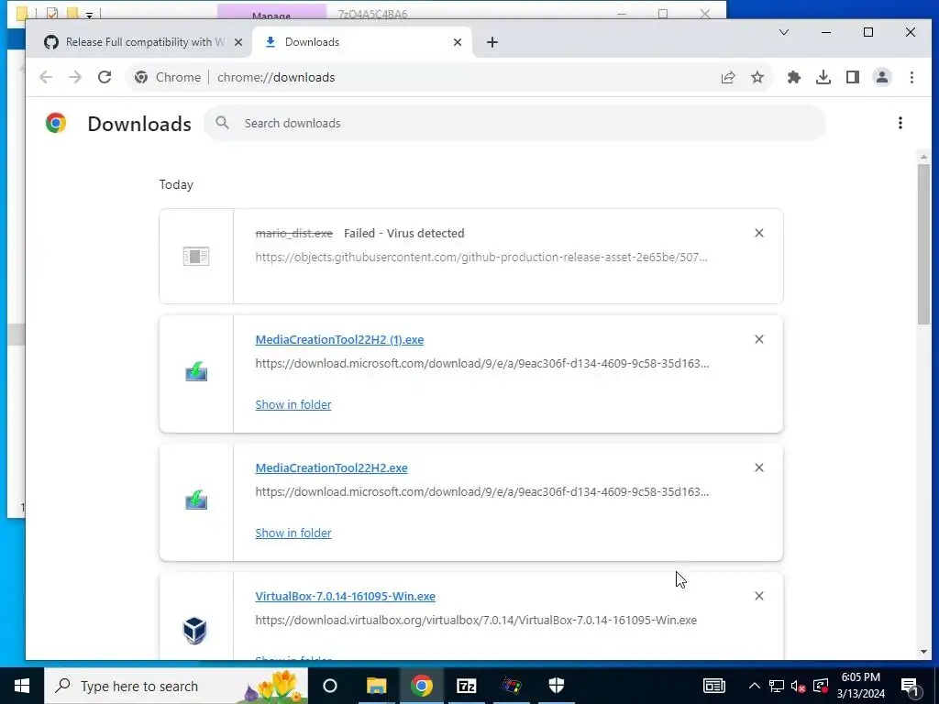Open the tab search chevron
The width and height of the screenshot is (939, 704).
(783, 32)
